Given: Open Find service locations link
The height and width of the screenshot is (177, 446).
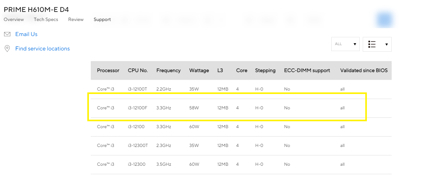Looking at the screenshot, I should tap(42, 49).
